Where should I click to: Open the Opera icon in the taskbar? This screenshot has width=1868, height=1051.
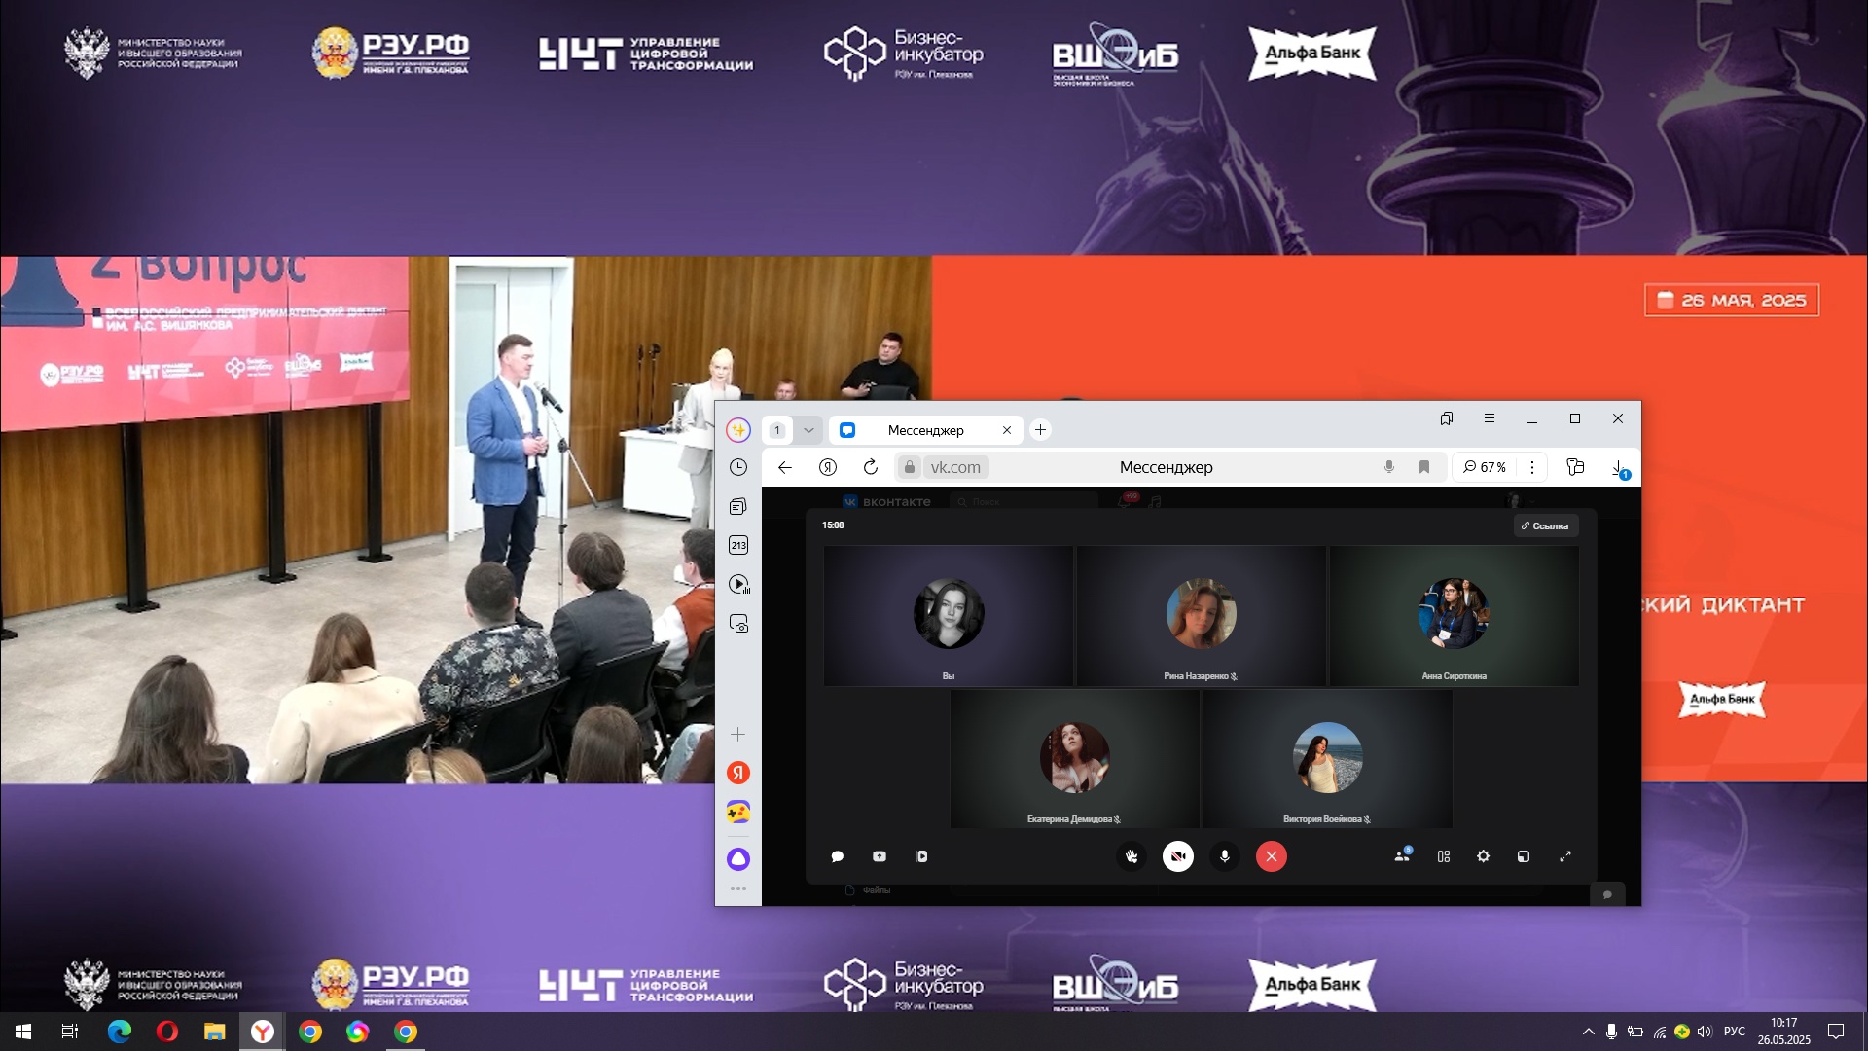[x=167, y=1032]
